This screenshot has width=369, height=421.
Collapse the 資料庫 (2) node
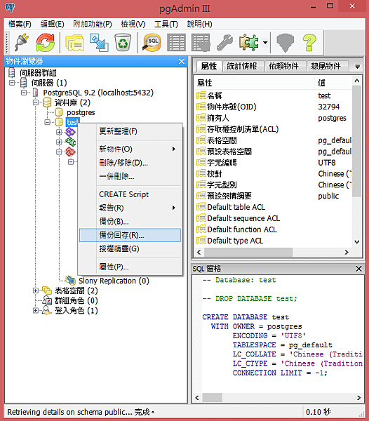tap(35, 102)
